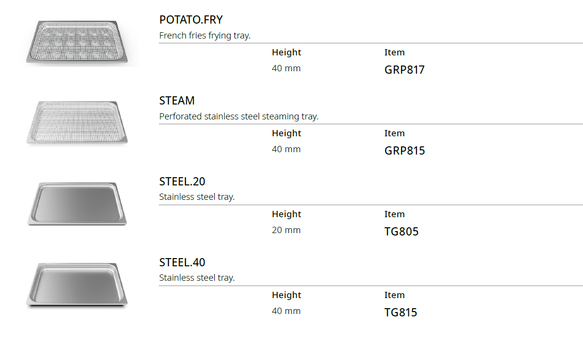
Task: Click item code TG815
Action: pyautogui.click(x=401, y=313)
